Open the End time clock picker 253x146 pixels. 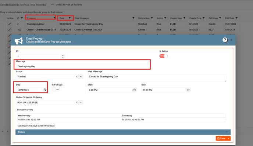click(188, 90)
